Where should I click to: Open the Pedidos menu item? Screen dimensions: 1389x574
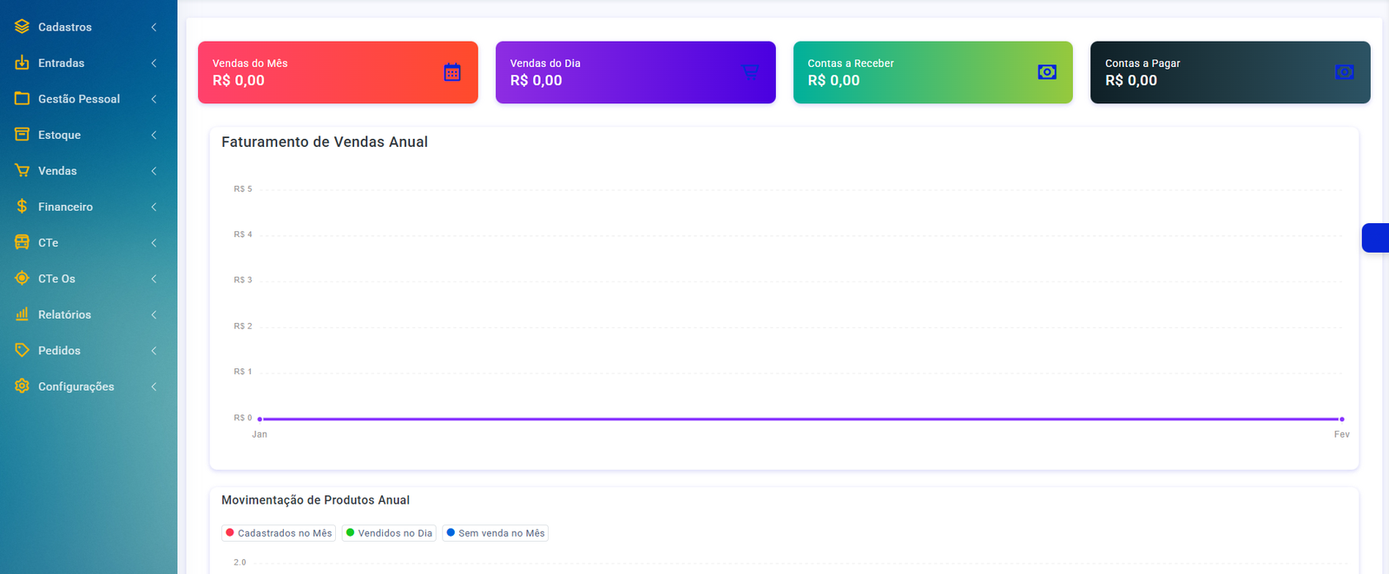tap(59, 351)
